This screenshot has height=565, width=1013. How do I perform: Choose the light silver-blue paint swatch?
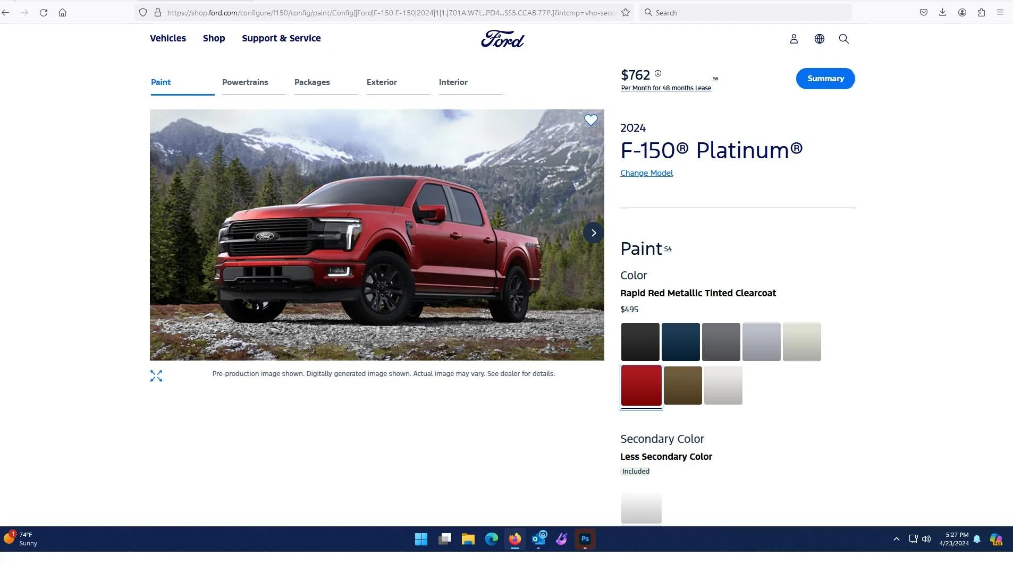pos(762,341)
